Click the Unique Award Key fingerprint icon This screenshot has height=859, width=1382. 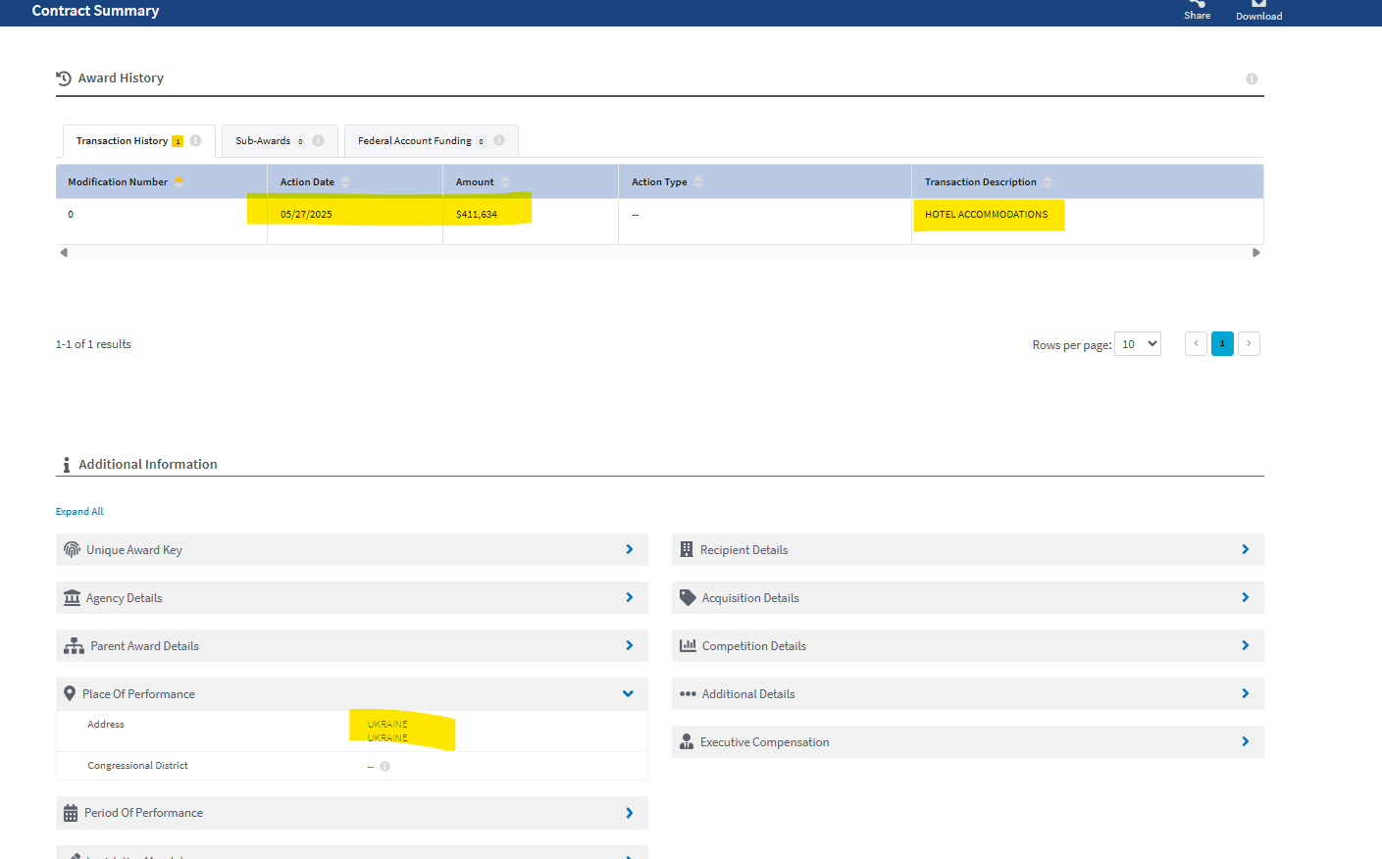pos(72,549)
